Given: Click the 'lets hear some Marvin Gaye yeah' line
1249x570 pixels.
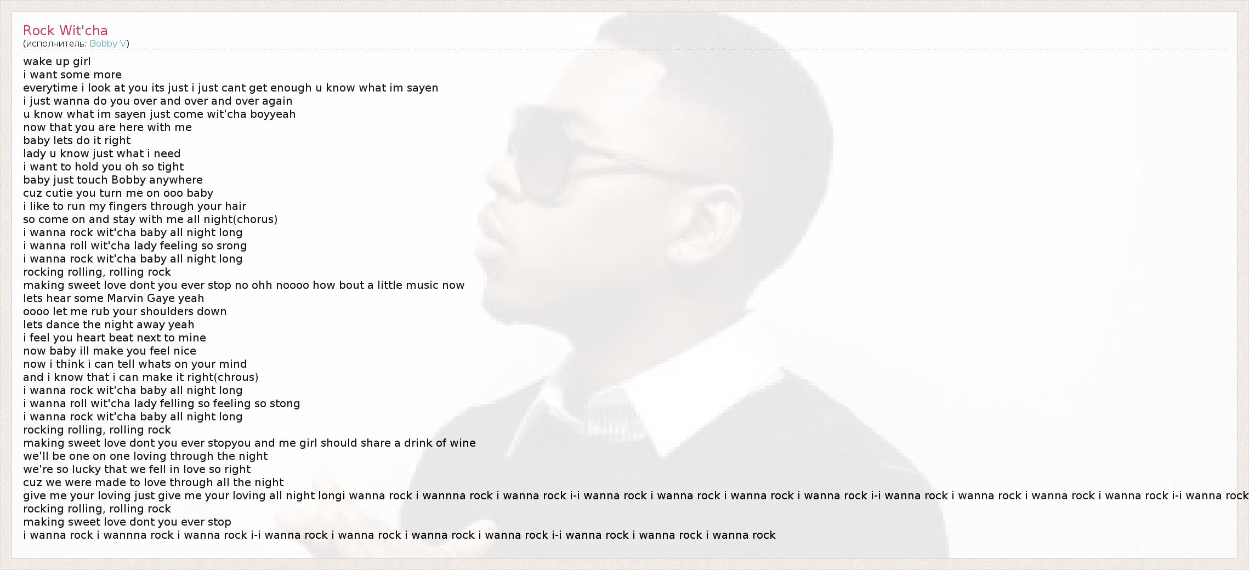Looking at the screenshot, I should [x=113, y=298].
